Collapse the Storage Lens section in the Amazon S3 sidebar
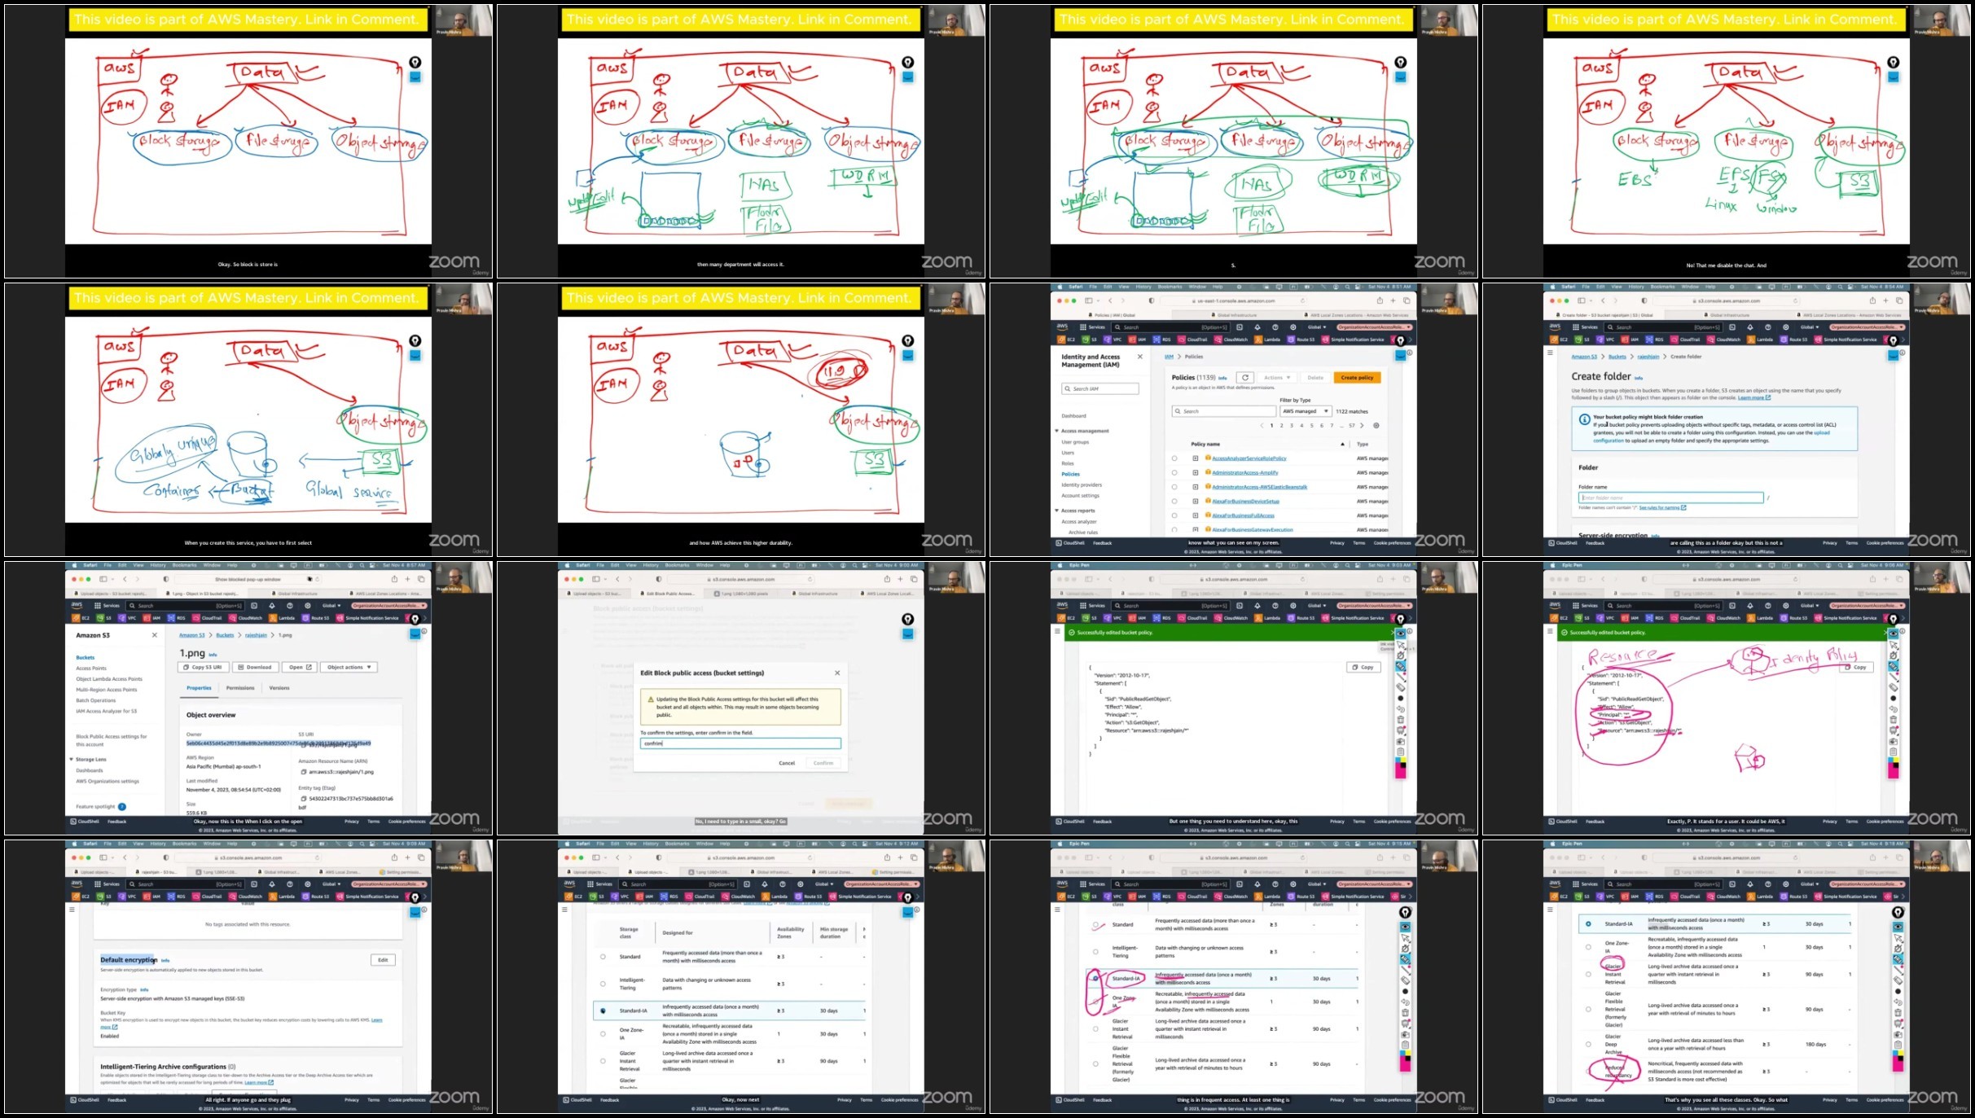 [x=72, y=759]
